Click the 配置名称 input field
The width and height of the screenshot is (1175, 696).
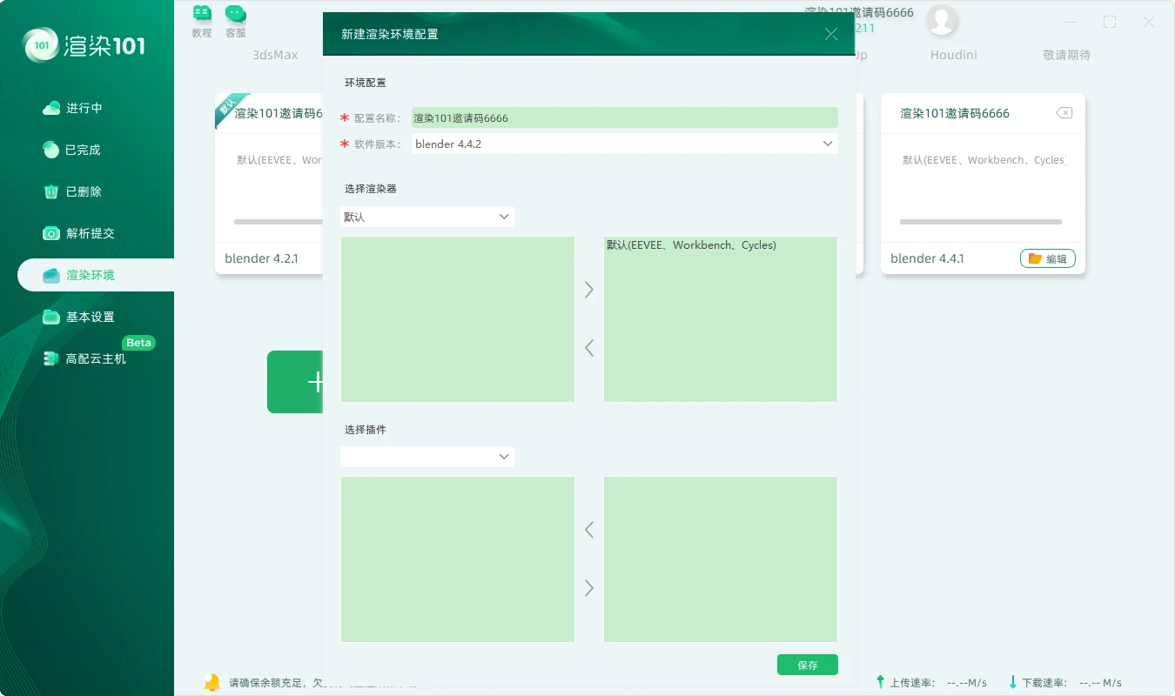(x=625, y=117)
